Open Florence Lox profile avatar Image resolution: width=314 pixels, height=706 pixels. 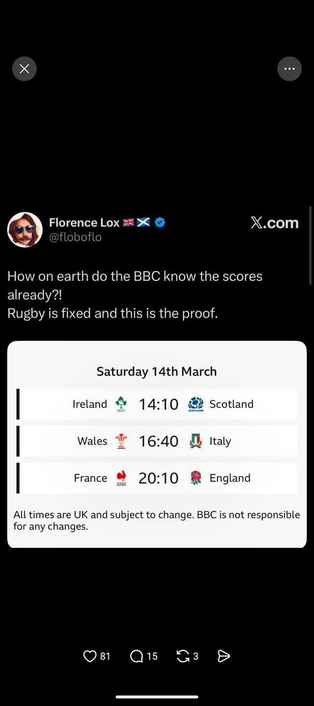click(25, 229)
